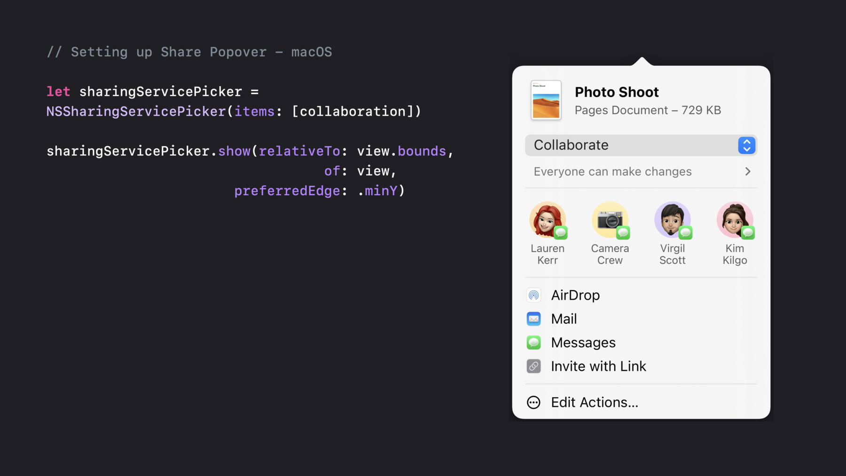Click Pages Document – 729 KB subtitle
Viewport: 846px width, 476px height.
[648, 110]
